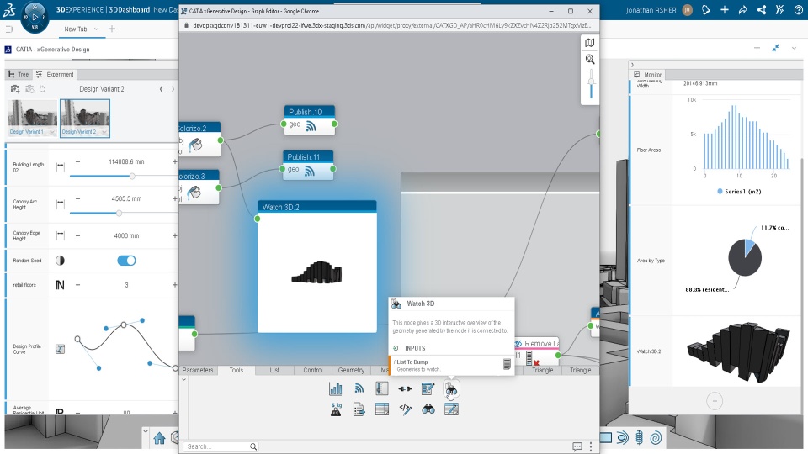Open the comments speech bubble icon
The width and height of the screenshot is (808, 454).
[577, 446]
